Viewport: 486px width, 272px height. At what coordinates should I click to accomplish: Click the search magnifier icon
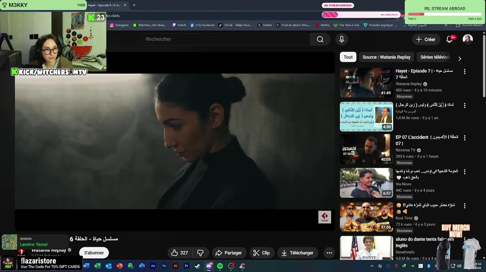coord(320,39)
